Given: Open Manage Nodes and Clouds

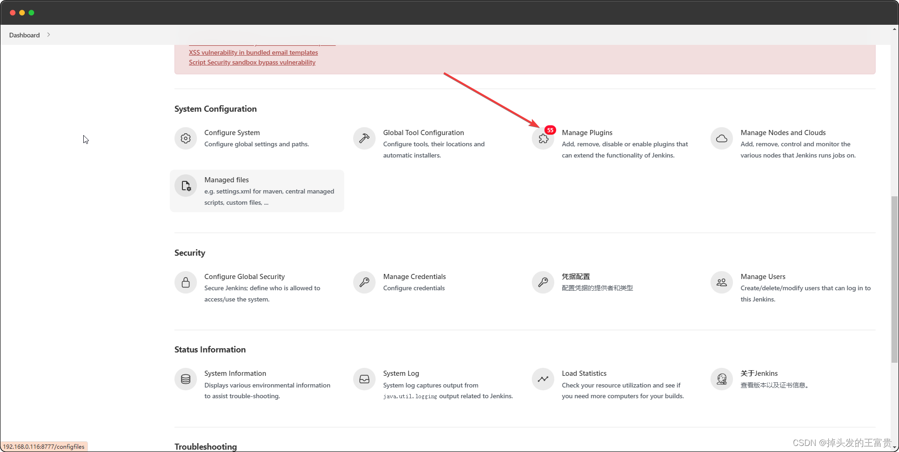Looking at the screenshot, I should click(783, 133).
